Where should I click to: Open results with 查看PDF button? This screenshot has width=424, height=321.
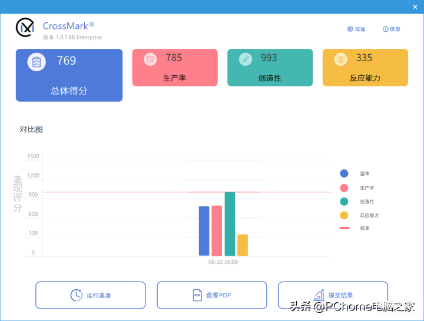pos(211,295)
